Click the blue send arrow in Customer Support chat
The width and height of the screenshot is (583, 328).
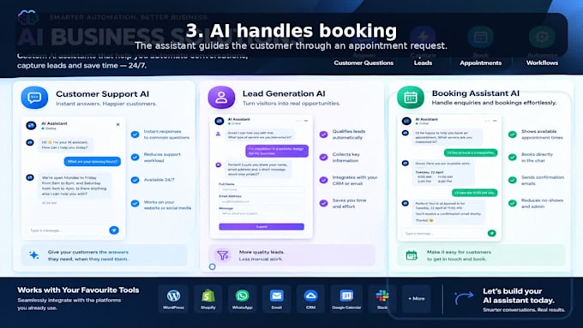tap(114, 230)
